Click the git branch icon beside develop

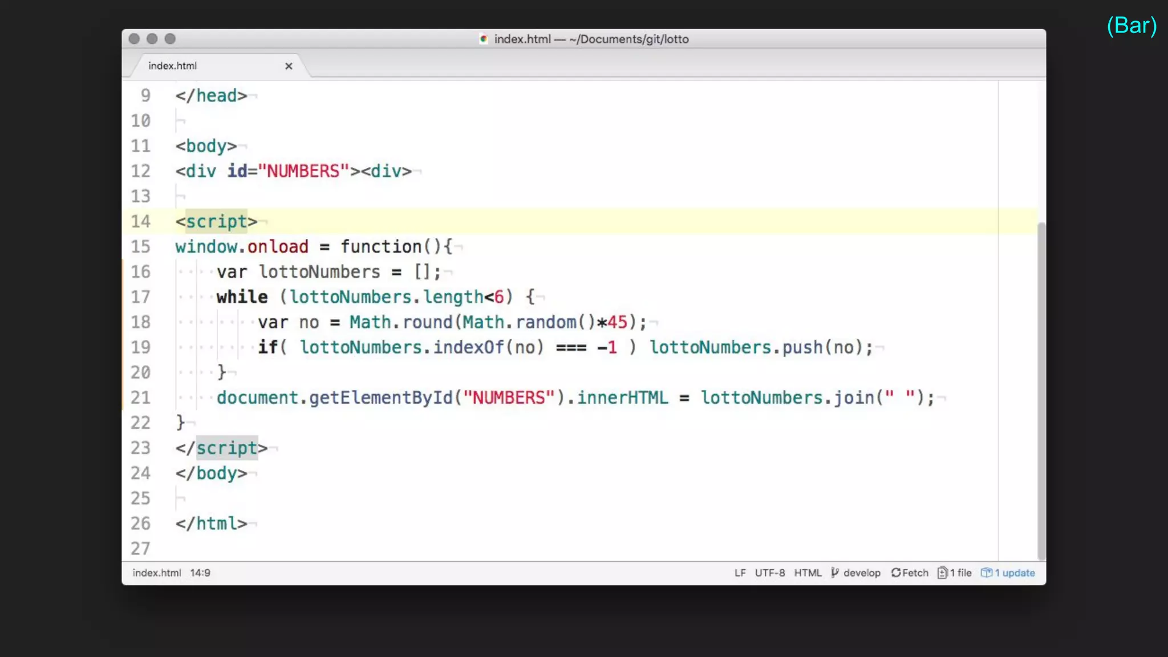pos(835,573)
